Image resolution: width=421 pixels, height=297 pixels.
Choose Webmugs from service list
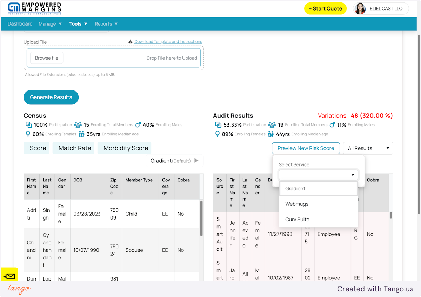318,204
